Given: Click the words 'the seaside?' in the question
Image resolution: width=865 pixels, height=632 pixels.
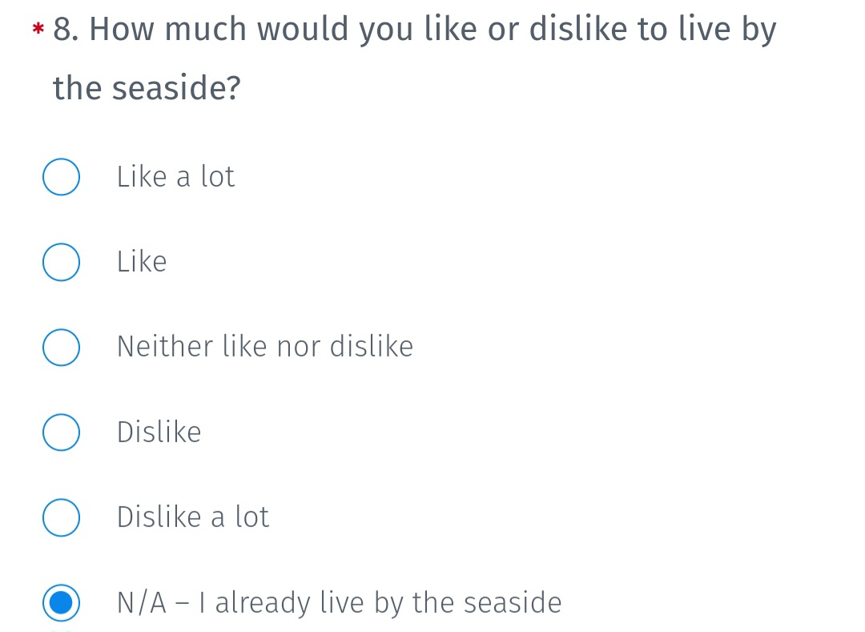Looking at the screenshot, I should click(x=147, y=88).
